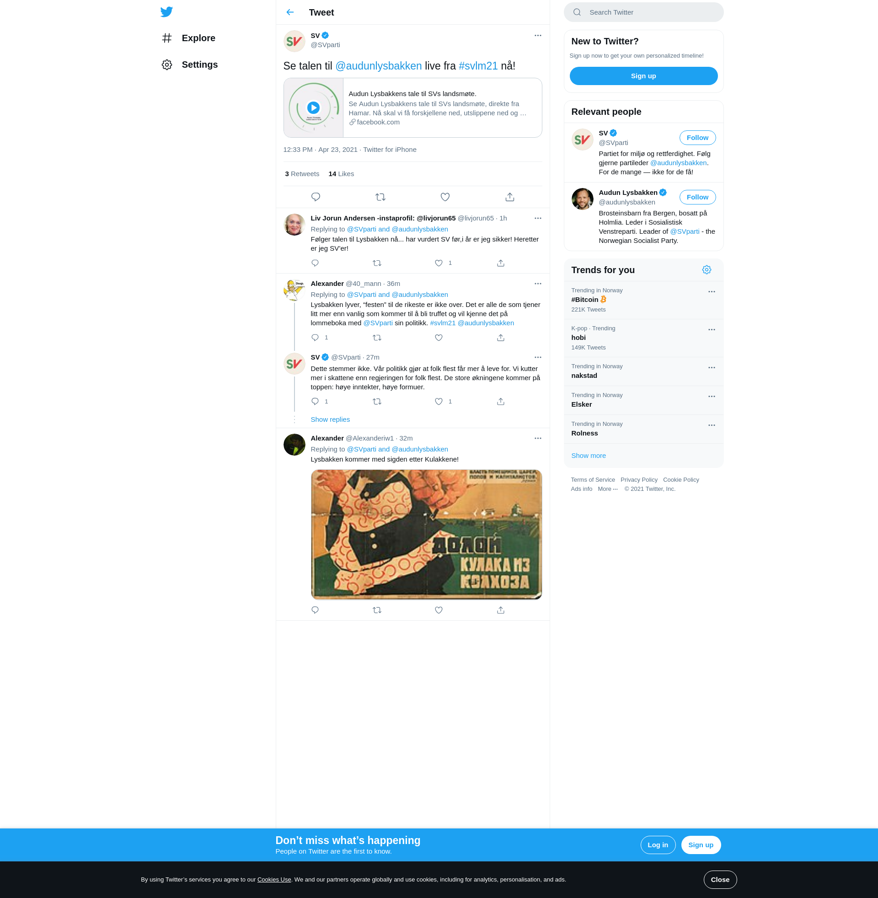
Task: Reply to Liv Jorun Andersen's tweet
Action: pos(315,263)
